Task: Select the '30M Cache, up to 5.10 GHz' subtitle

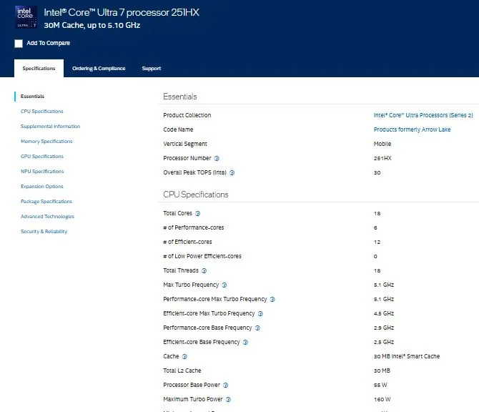Action: point(92,25)
